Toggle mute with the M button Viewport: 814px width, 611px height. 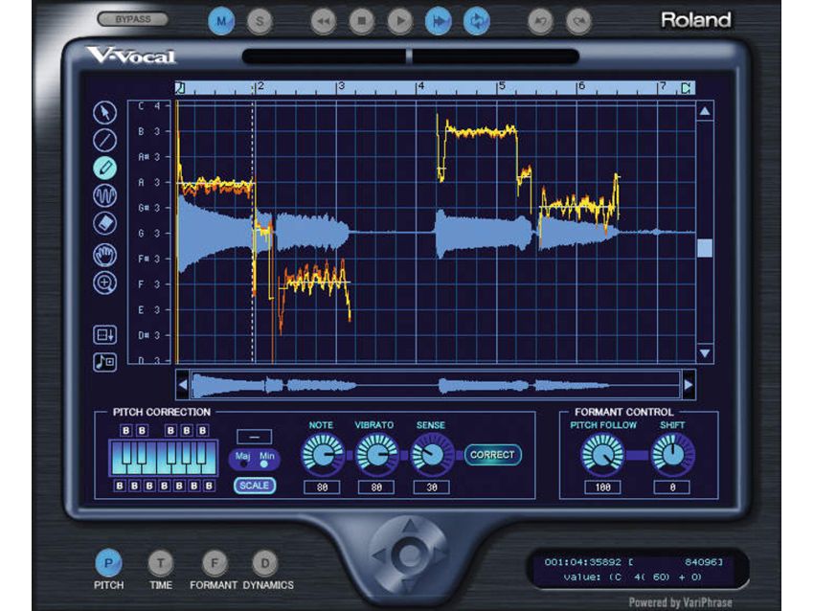pyautogui.click(x=220, y=18)
